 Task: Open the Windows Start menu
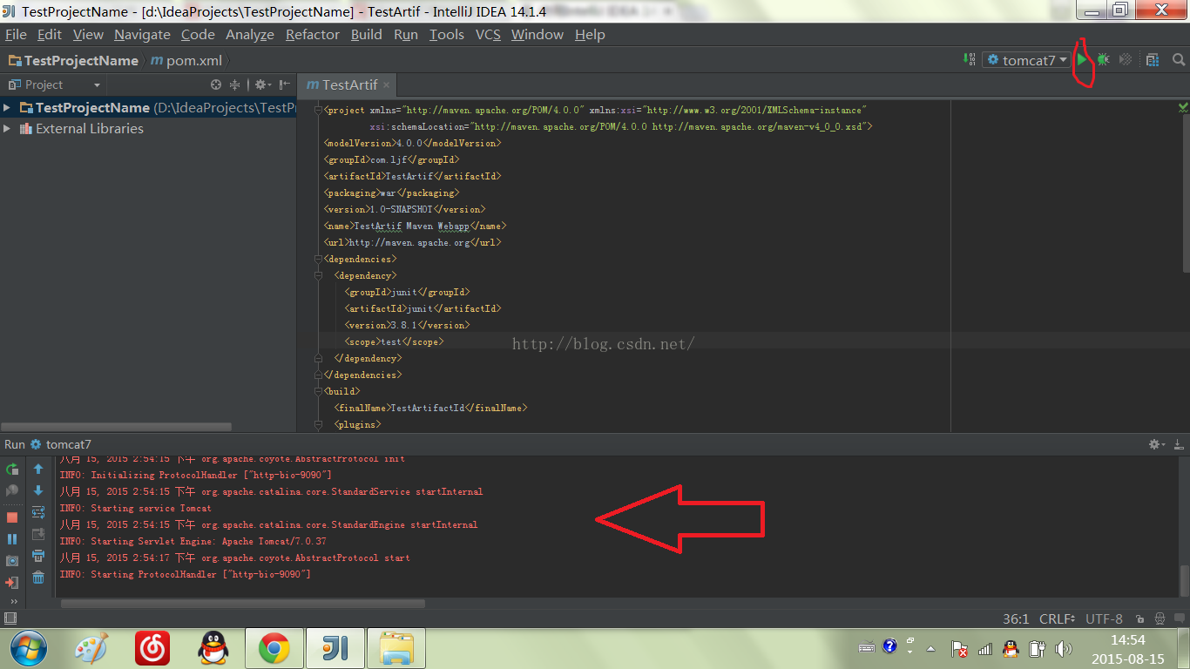[27, 648]
